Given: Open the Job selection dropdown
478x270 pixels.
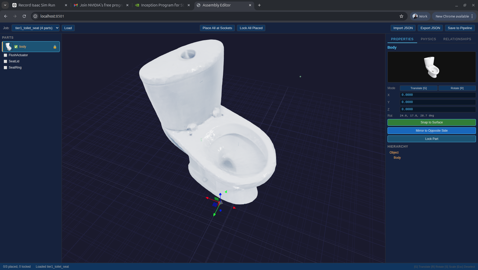Looking at the screenshot, I should pyautogui.click(x=36, y=28).
